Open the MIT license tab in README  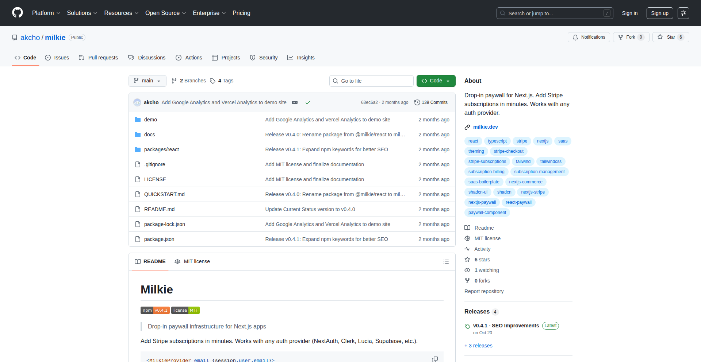click(192, 261)
